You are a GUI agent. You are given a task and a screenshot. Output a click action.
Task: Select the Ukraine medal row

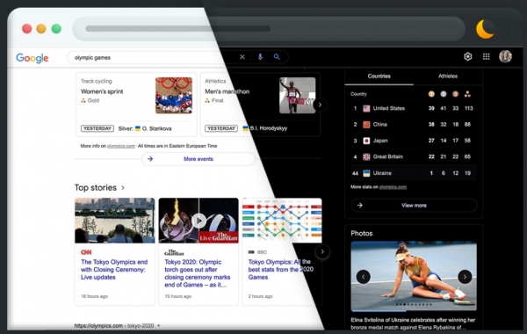414,173
